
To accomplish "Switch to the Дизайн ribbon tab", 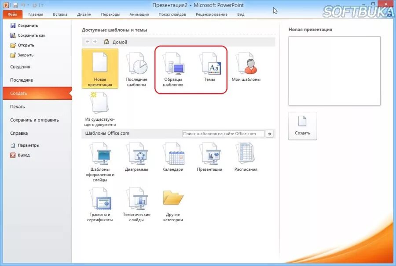I will tap(84, 14).
